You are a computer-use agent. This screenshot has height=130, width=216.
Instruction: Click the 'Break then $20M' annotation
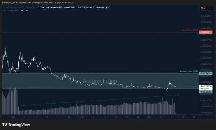point(190,30)
